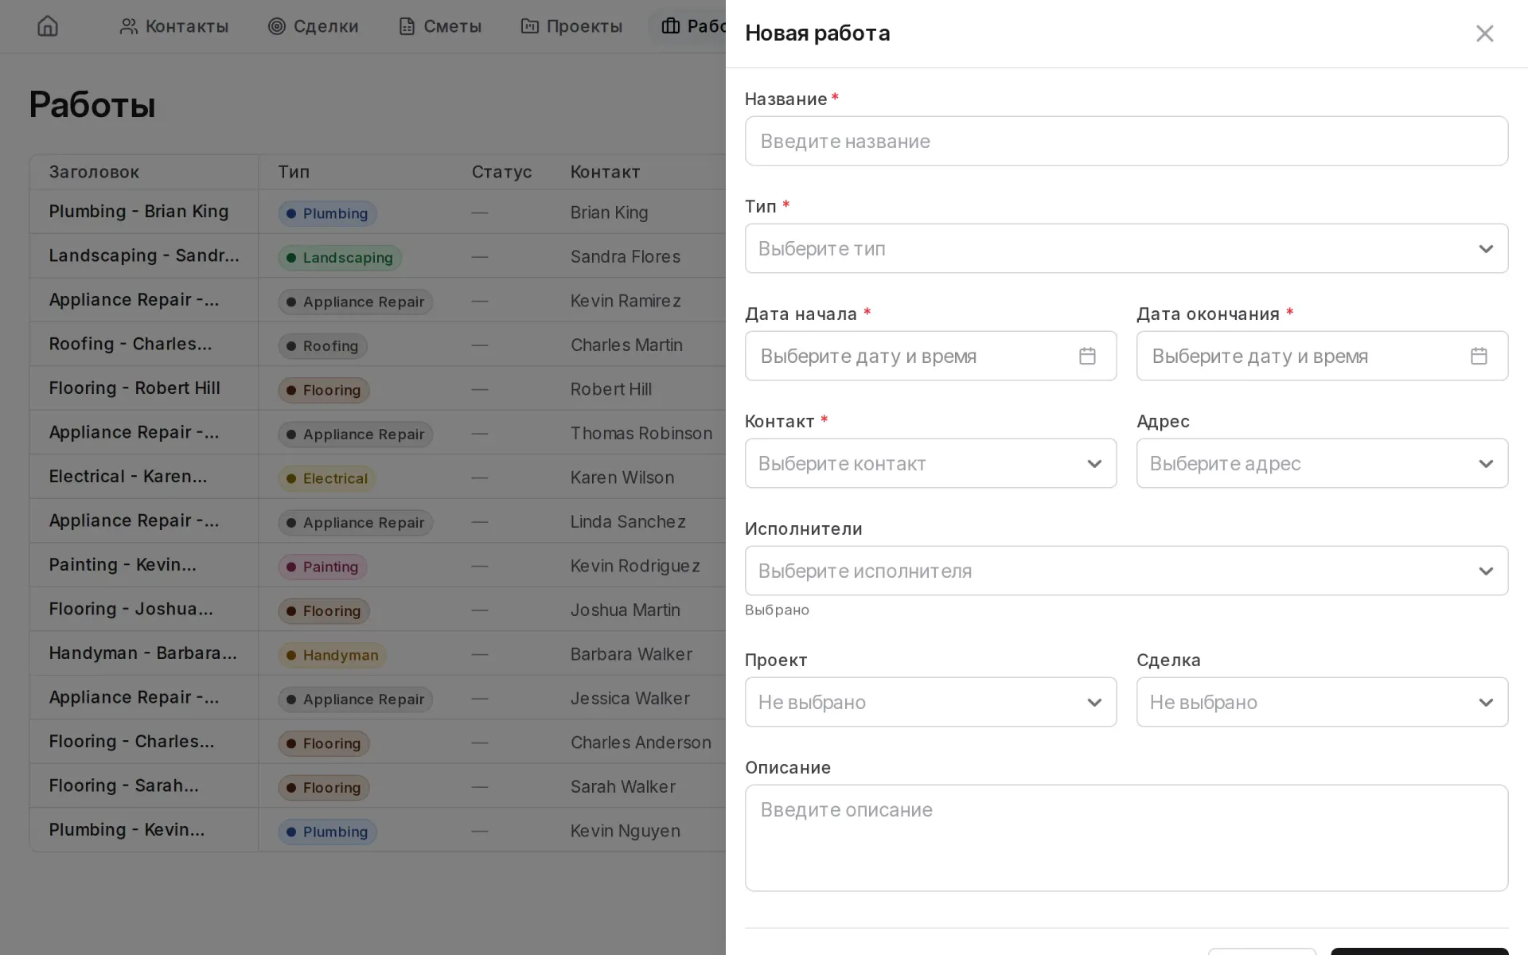Open calendar icon for Дата окончания
The image size is (1528, 955).
coord(1479,356)
